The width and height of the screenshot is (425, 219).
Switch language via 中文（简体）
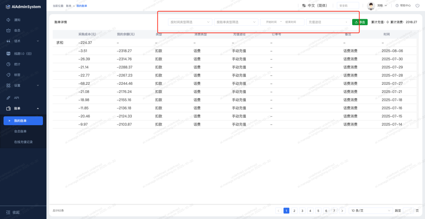314,5
